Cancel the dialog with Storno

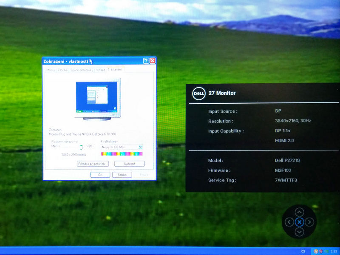tap(122, 175)
